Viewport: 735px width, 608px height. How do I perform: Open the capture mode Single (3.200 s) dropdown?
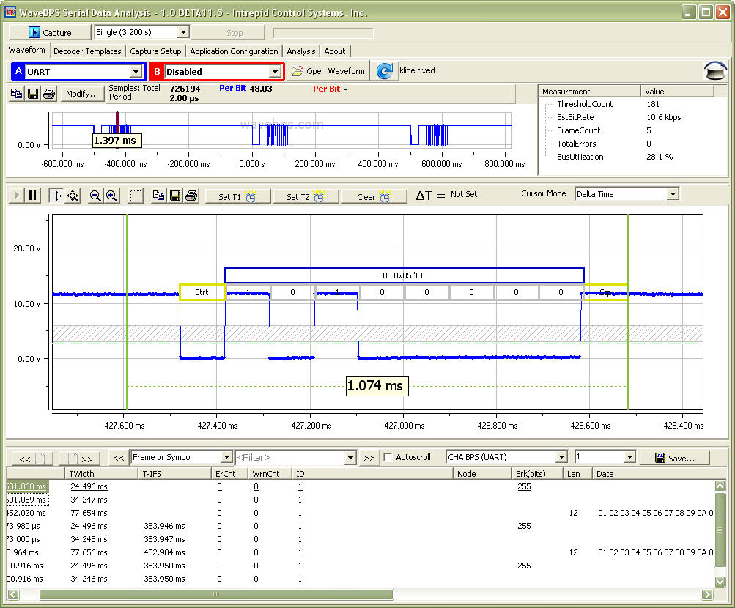click(183, 32)
